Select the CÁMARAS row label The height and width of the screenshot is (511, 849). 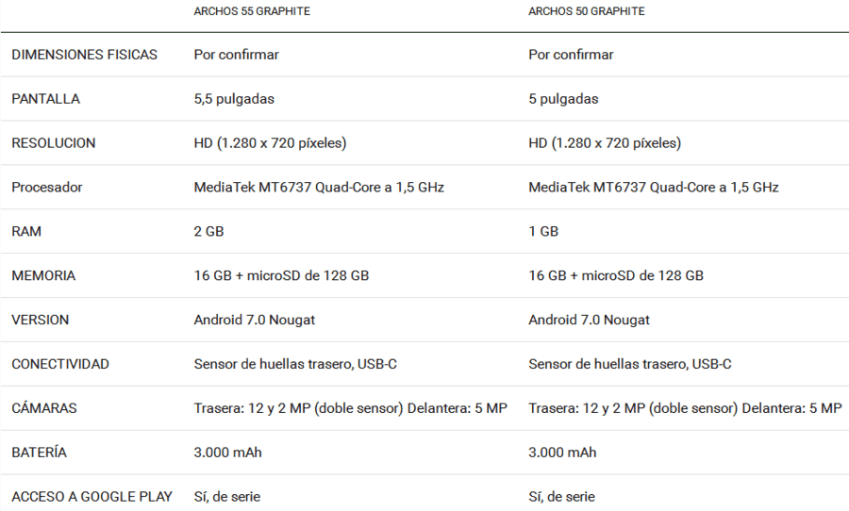coord(43,408)
